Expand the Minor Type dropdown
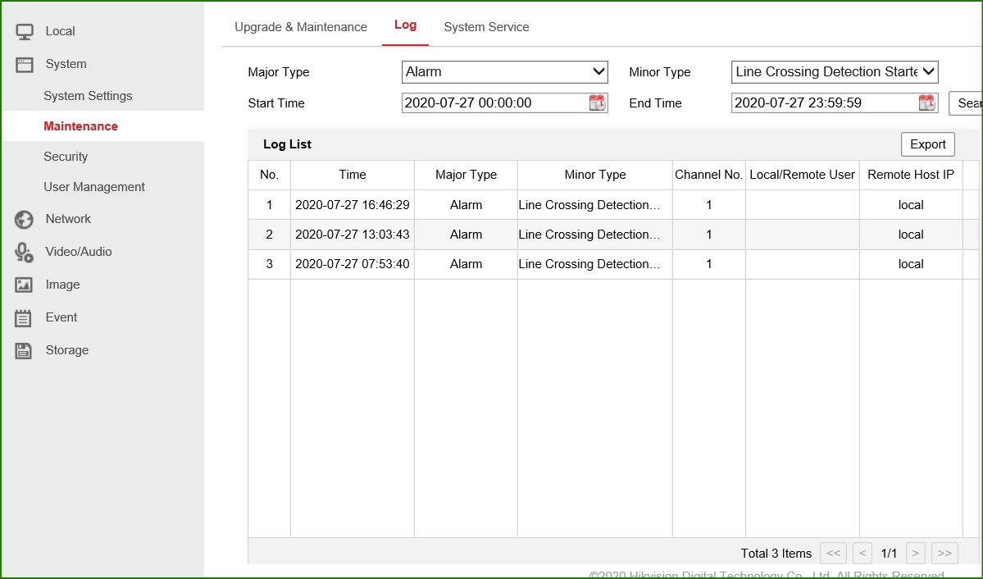This screenshot has width=983, height=579. click(834, 72)
